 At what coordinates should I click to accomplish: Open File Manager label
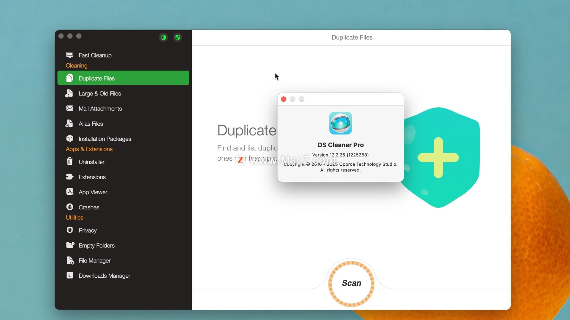pos(94,260)
